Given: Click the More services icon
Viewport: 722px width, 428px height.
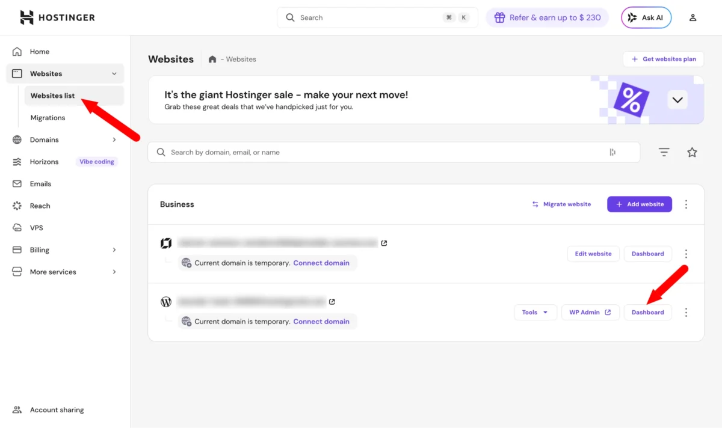Looking at the screenshot, I should (x=17, y=272).
